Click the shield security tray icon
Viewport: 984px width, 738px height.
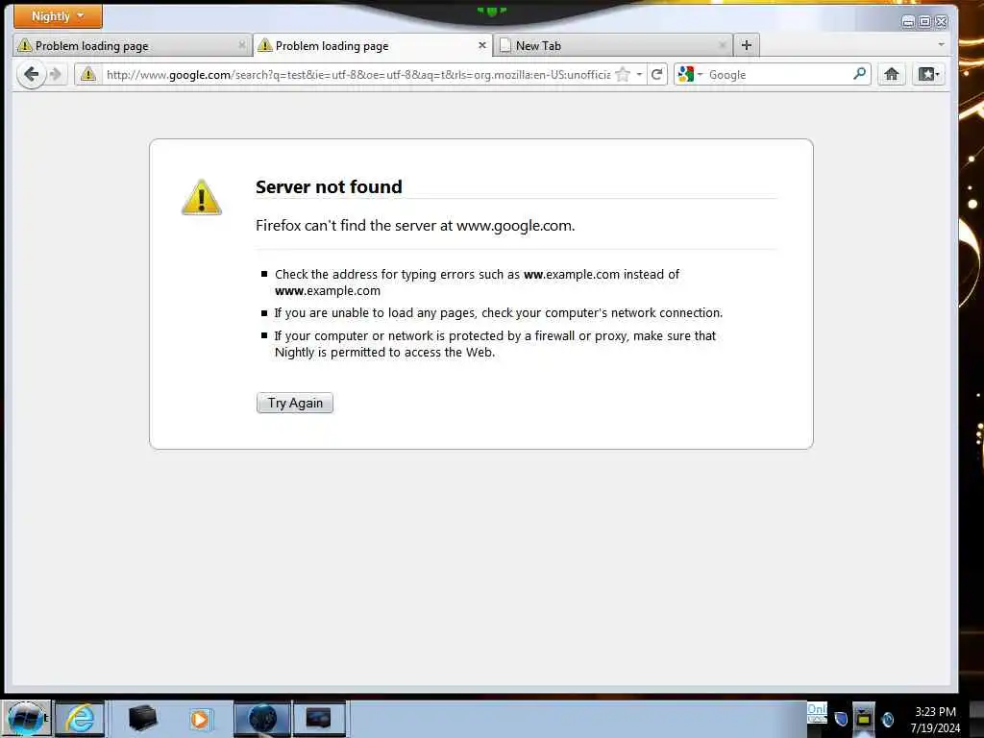[842, 719]
